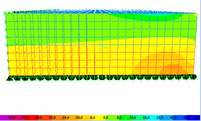Click the E-9 scale factor label
This screenshot has height=121, width=201.
pyautogui.click(x=197, y=118)
